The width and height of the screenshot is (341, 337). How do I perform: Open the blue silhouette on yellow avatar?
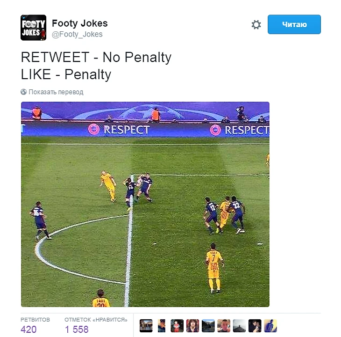point(270,326)
